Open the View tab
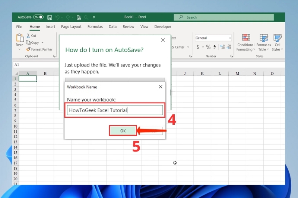The width and height of the screenshot is (298, 198). click(144, 27)
